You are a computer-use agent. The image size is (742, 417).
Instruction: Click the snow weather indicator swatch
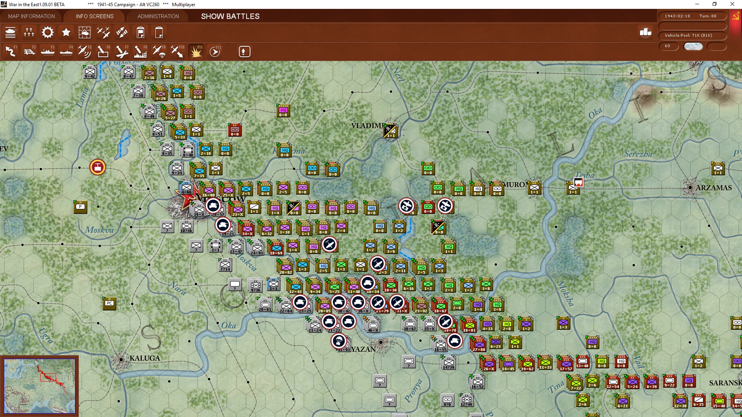693,46
